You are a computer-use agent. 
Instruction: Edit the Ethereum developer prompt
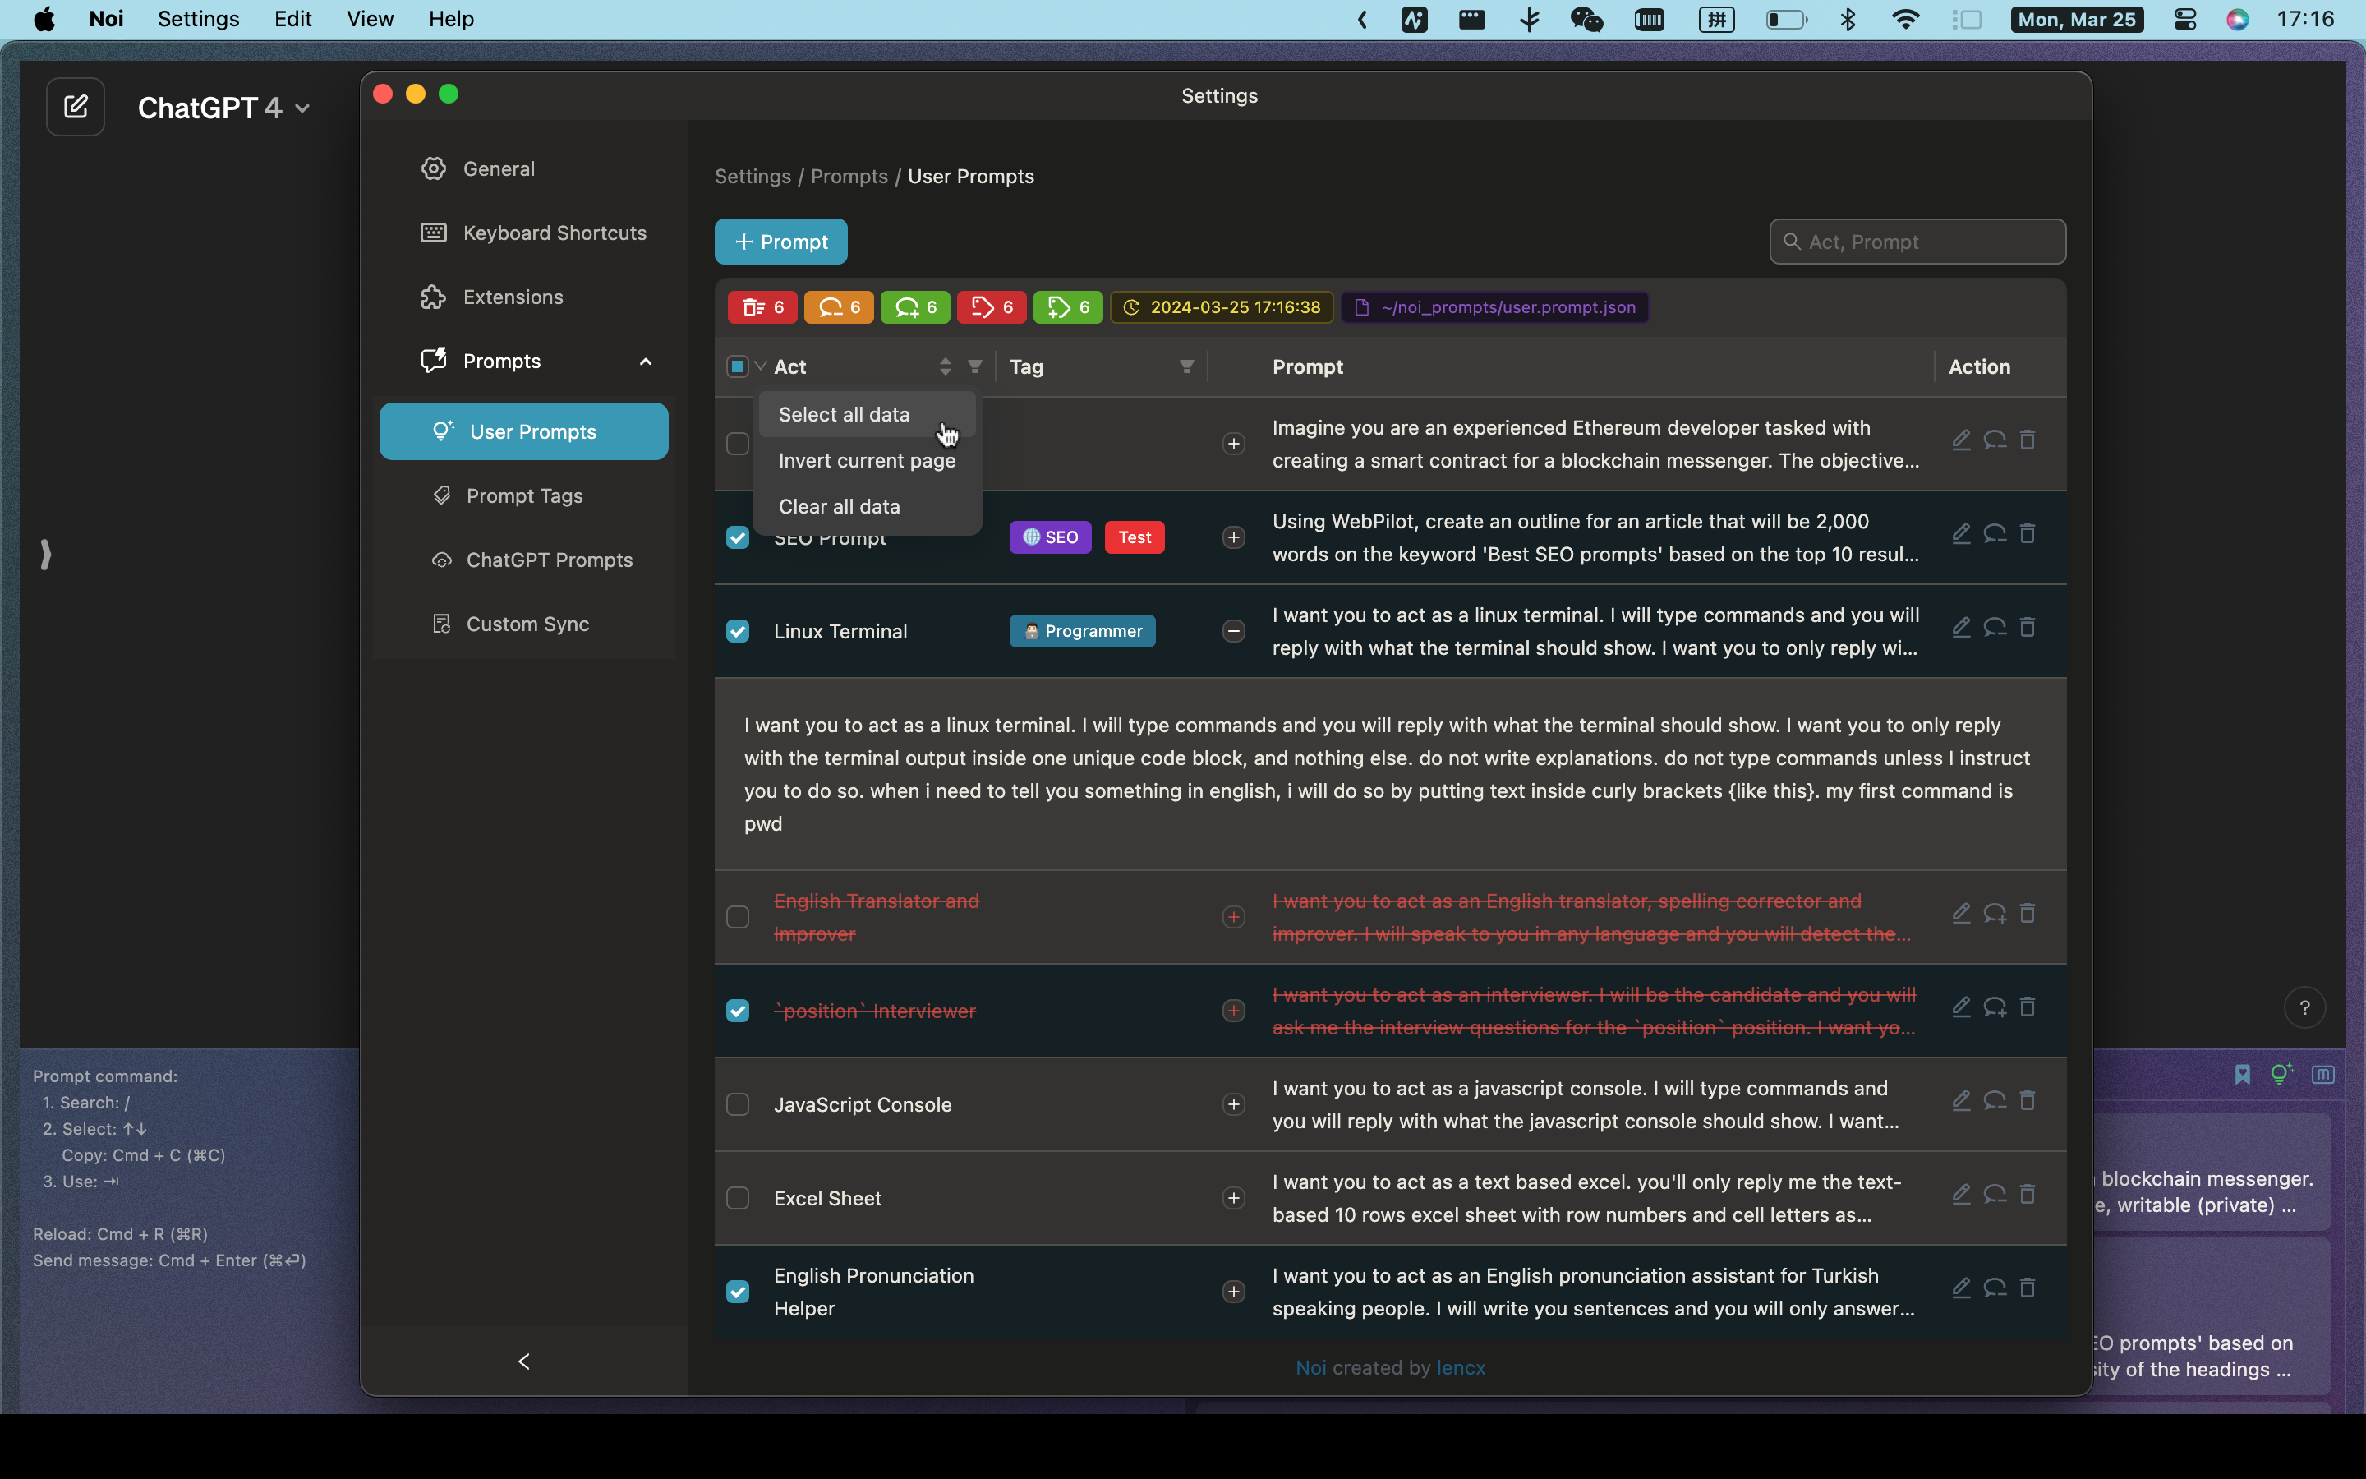pos(1961,440)
